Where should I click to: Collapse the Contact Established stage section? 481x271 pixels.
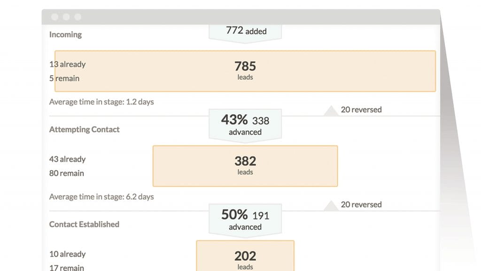coord(84,224)
